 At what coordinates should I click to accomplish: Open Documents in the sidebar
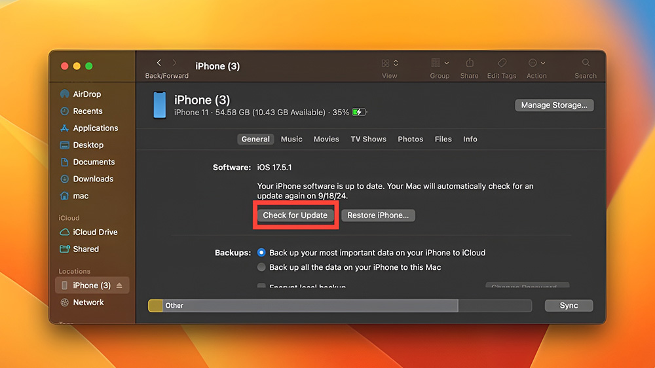[87, 162]
